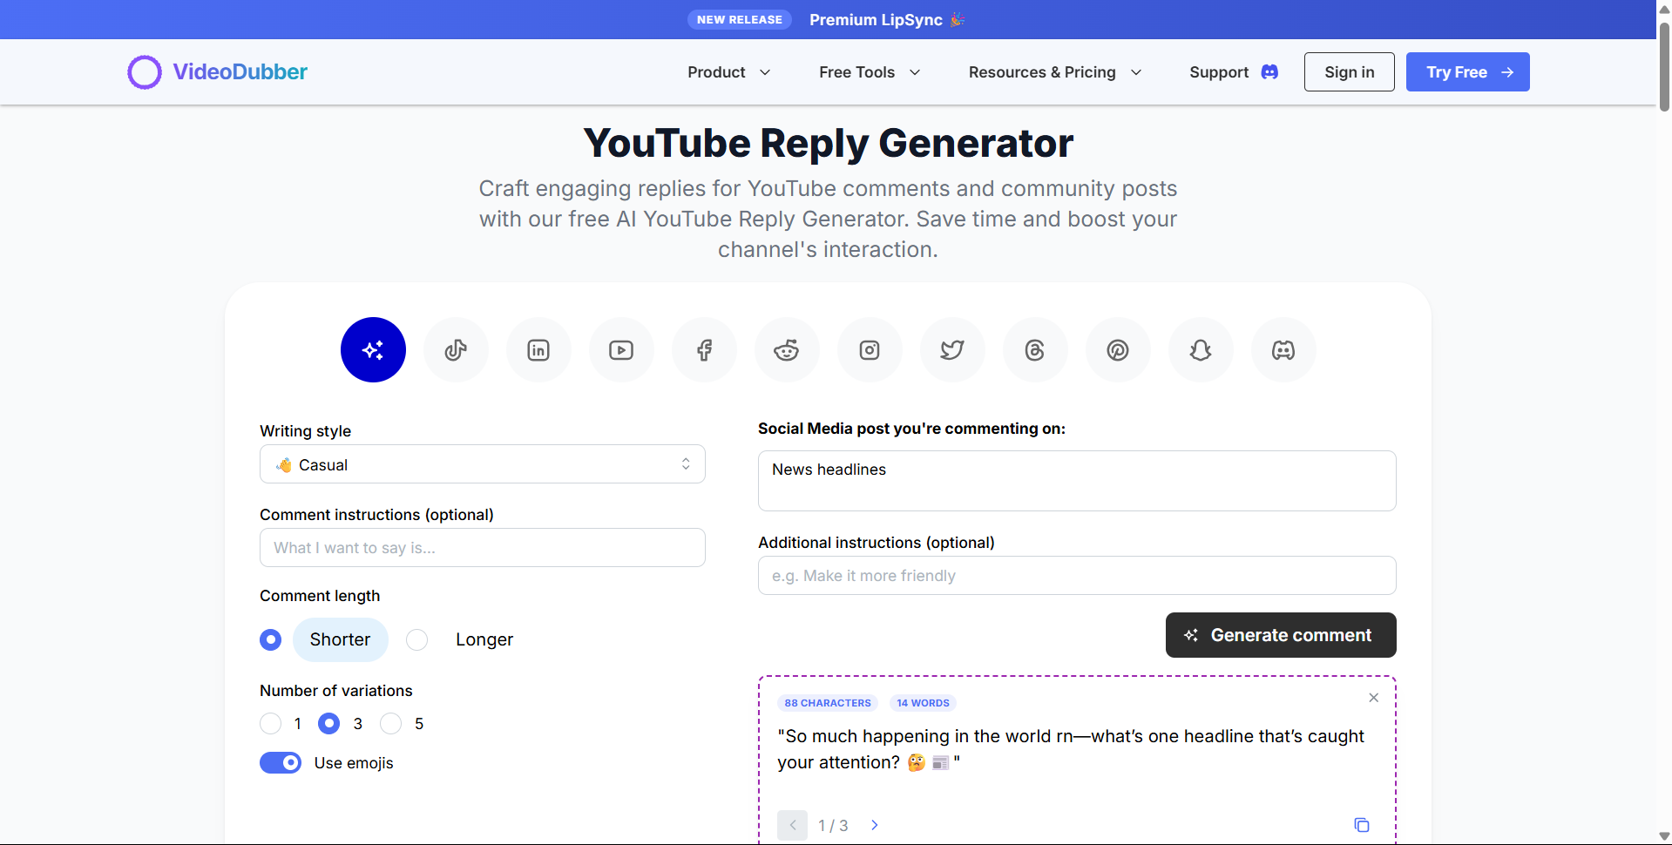
Task: Click the page vertical scrollbar thumb
Action: pos(1664,66)
